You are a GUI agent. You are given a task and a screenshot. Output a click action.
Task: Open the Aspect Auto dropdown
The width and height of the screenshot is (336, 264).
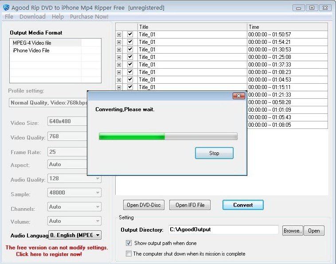(67, 164)
